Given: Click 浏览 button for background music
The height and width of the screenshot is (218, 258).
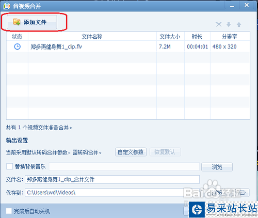Looking at the screenshot, I should click(217, 167).
